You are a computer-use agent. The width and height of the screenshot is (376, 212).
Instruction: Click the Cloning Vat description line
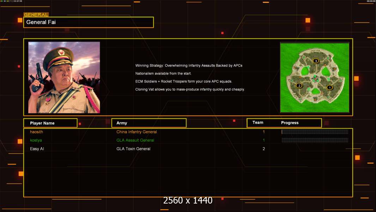pyautogui.click(x=190, y=89)
